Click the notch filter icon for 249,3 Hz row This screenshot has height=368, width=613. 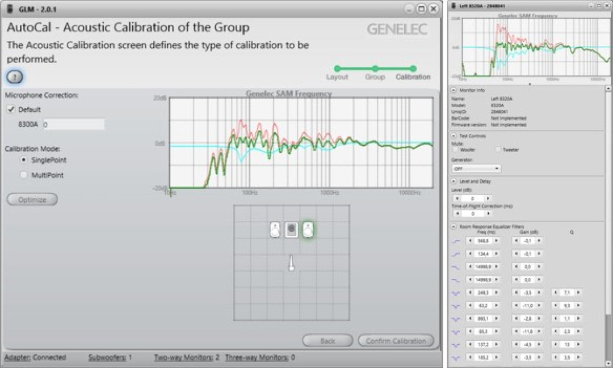pos(456,293)
